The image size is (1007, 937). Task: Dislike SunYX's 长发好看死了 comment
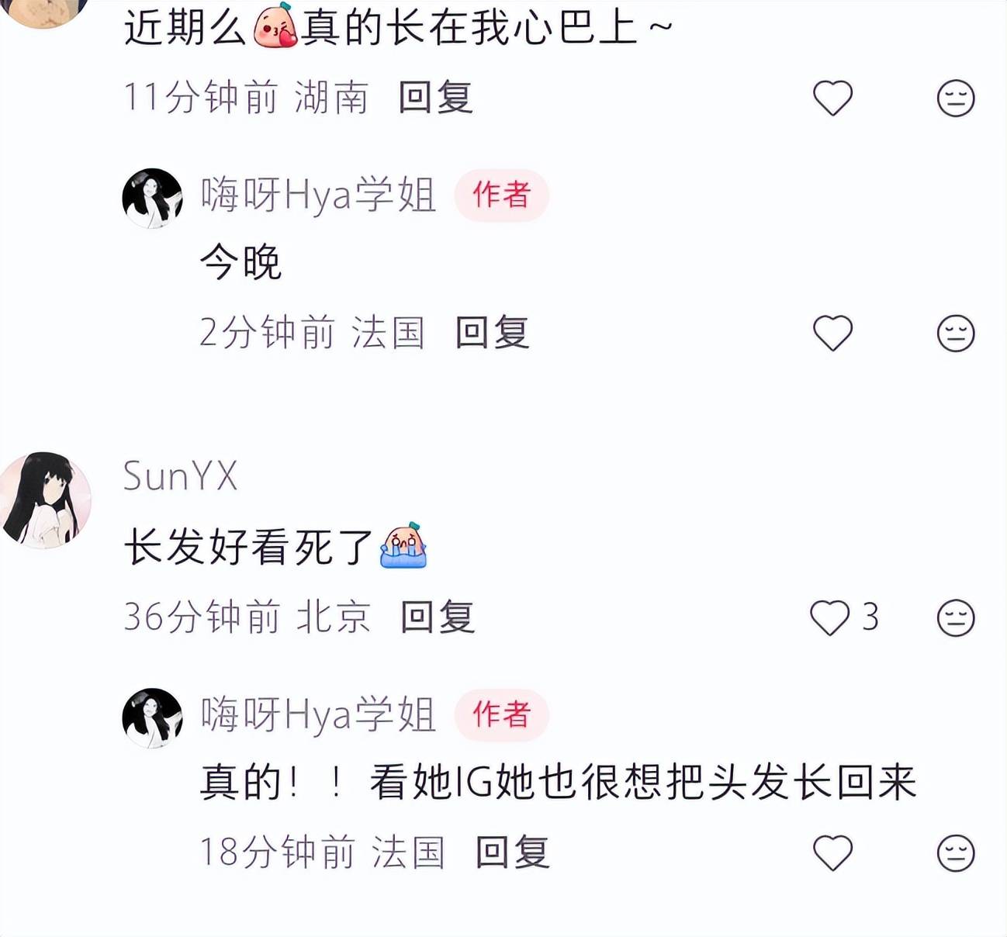pos(955,618)
